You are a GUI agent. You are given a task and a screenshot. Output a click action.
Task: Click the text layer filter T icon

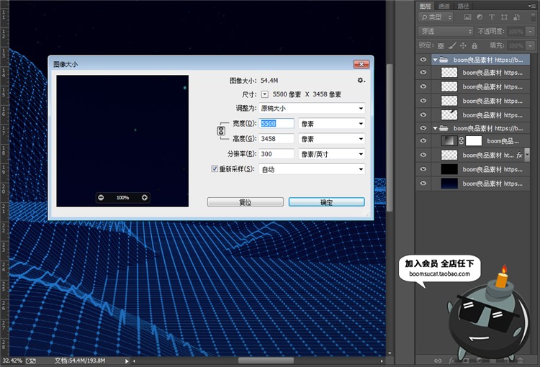[x=492, y=17]
